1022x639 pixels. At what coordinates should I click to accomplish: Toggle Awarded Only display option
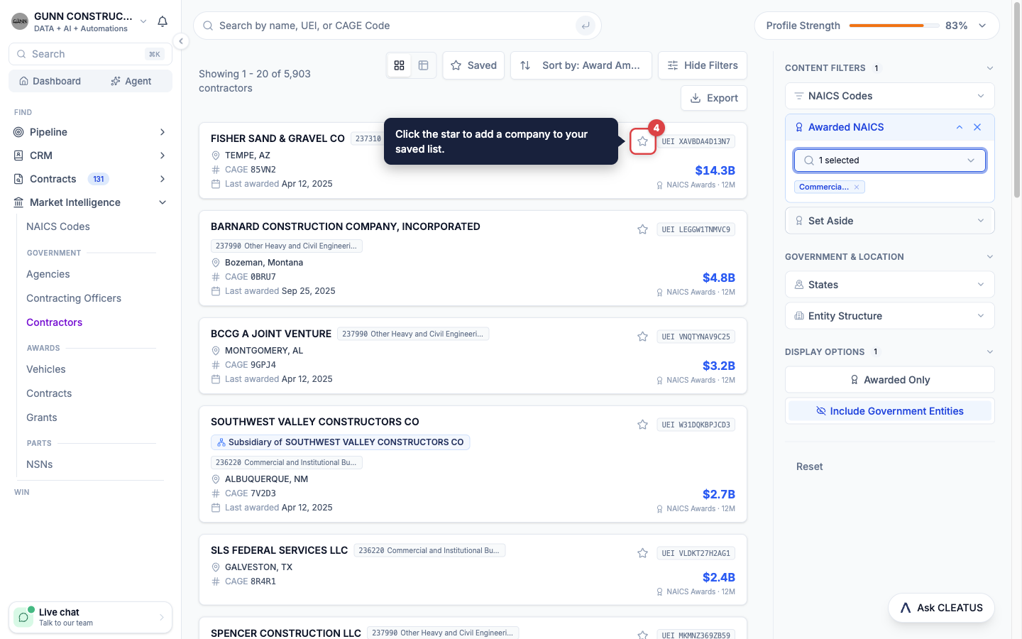(890, 380)
